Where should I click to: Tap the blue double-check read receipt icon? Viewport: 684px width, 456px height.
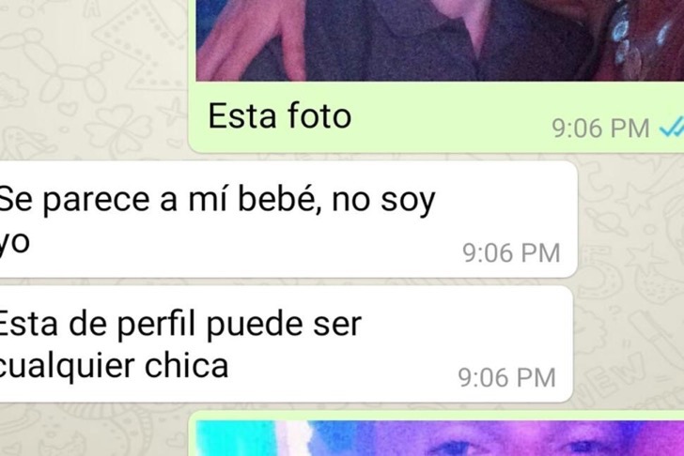point(672,128)
